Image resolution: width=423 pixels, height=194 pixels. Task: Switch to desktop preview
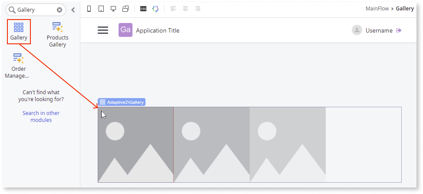click(113, 9)
